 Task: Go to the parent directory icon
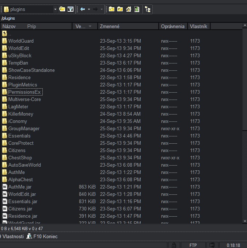(111, 9)
